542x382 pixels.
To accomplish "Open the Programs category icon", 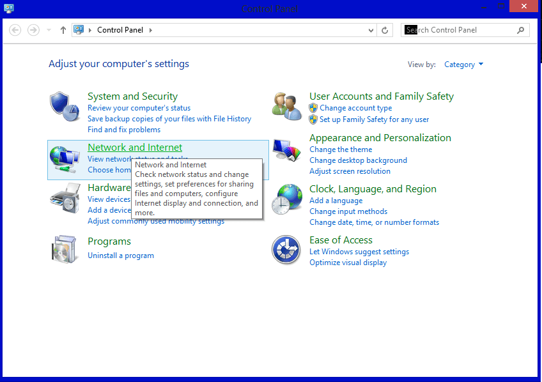I will pyautogui.click(x=65, y=249).
